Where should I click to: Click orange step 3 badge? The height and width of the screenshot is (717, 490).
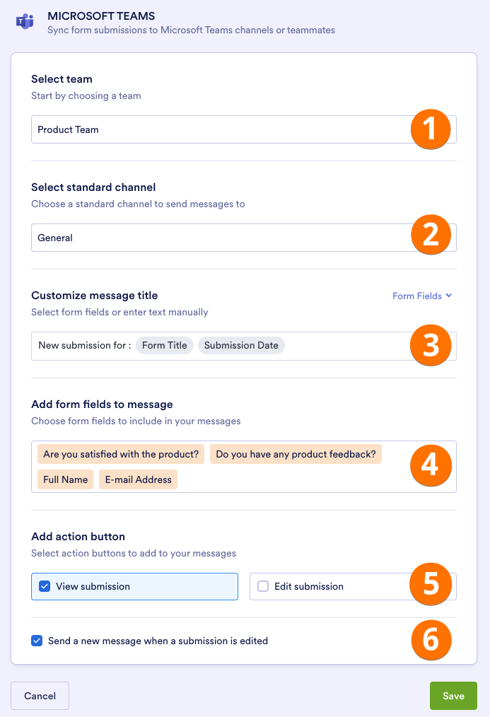pyautogui.click(x=431, y=345)
